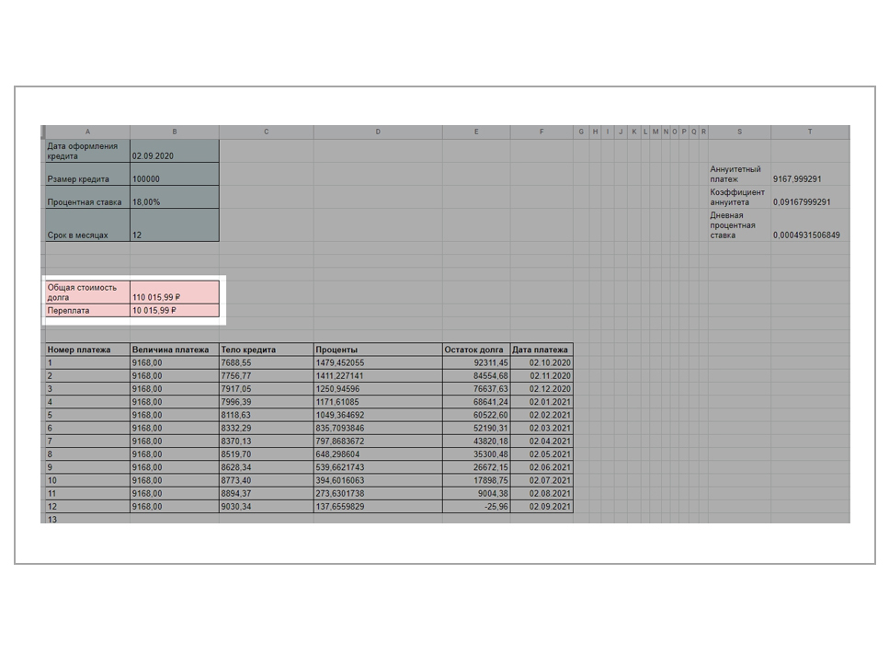The image size is (889, 654).
Task: Click the 'Остаток долга' table header
Action: (476, 350)
